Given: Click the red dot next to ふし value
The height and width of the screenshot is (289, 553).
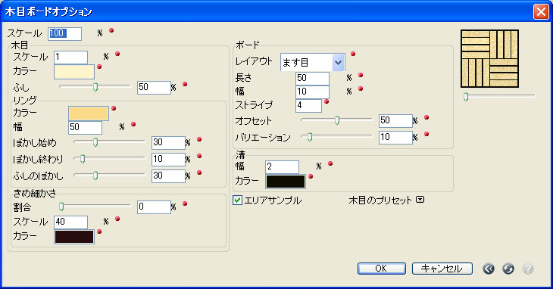Looking at the screenshot, I should 185,84.
